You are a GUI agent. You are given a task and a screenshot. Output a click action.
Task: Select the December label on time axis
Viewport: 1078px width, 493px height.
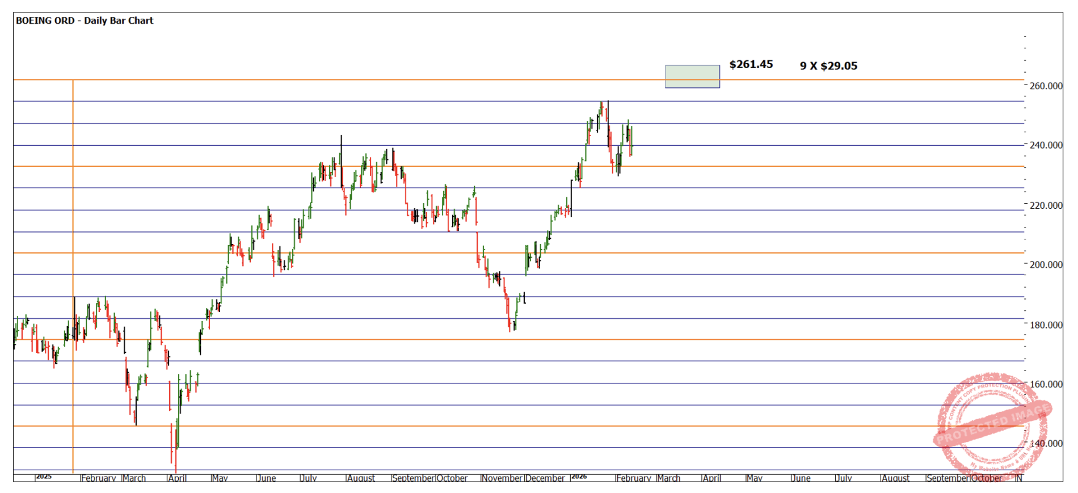pos(545,478)
